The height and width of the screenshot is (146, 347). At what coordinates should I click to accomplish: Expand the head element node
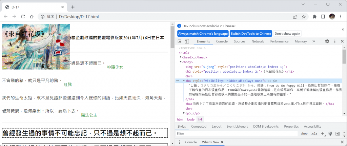181,57
